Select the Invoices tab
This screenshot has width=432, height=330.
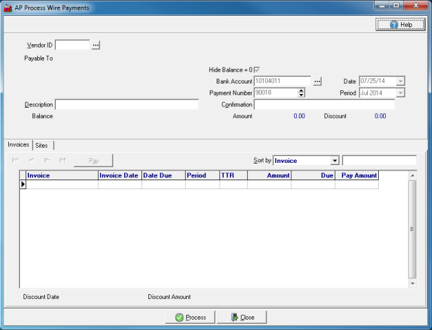(x=18, y=145)
